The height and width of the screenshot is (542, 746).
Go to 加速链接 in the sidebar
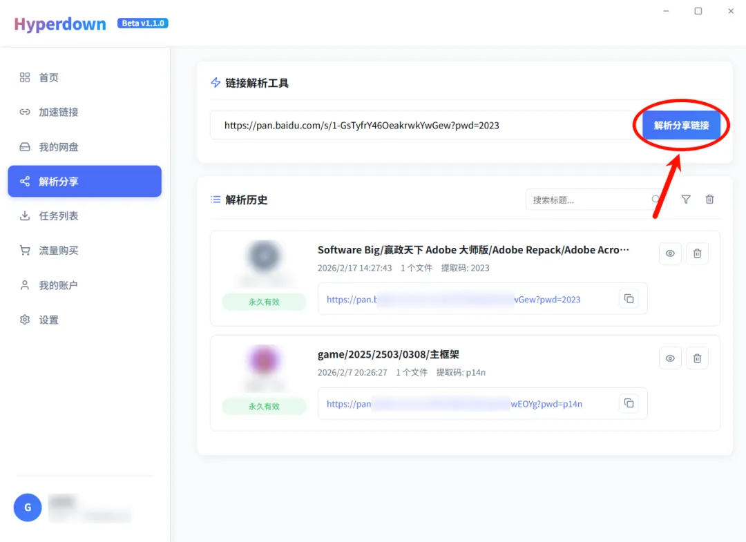point(58,112)
